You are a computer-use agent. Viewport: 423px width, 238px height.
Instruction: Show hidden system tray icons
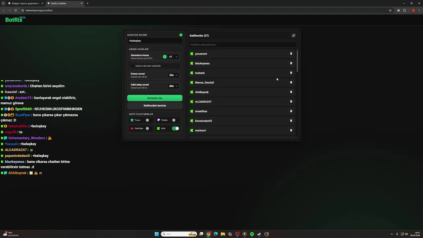[x=392, y=234]
